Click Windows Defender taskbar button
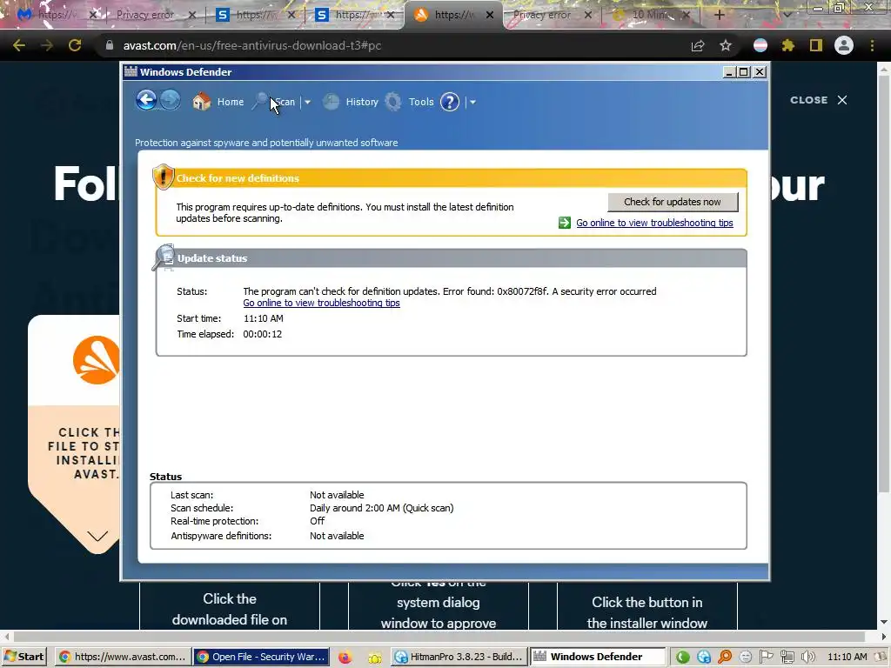The height and width of the screenshot is (668, 891). point(597,657)
